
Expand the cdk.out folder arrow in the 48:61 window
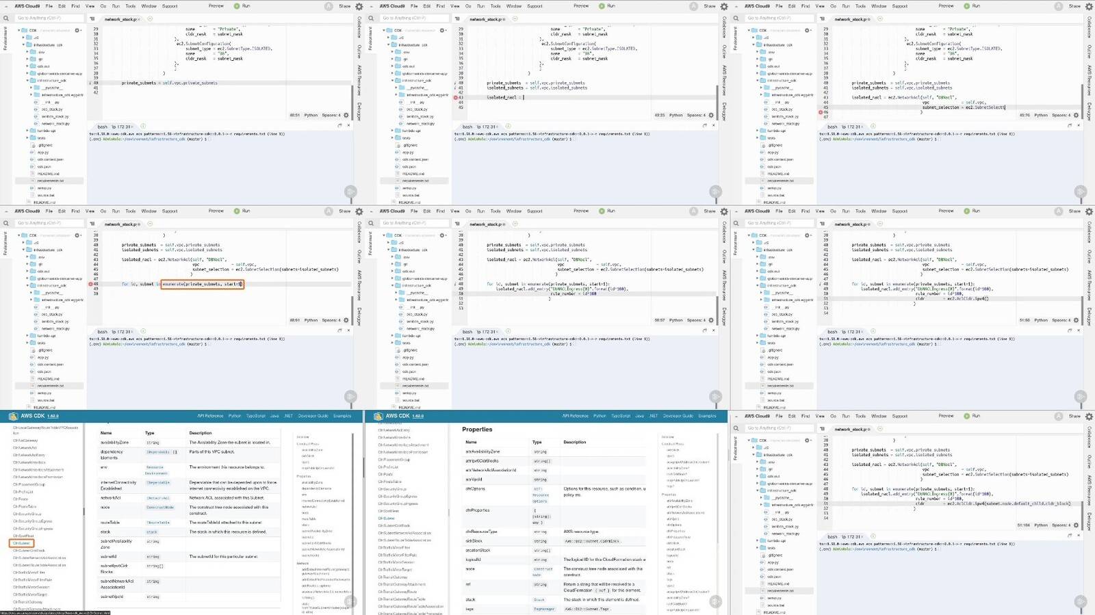[28, 272]
